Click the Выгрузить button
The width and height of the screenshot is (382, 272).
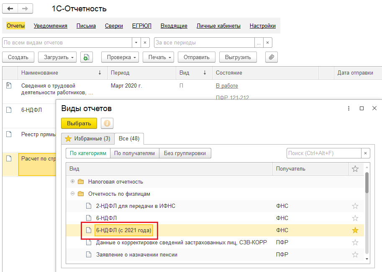pos(238,57)
